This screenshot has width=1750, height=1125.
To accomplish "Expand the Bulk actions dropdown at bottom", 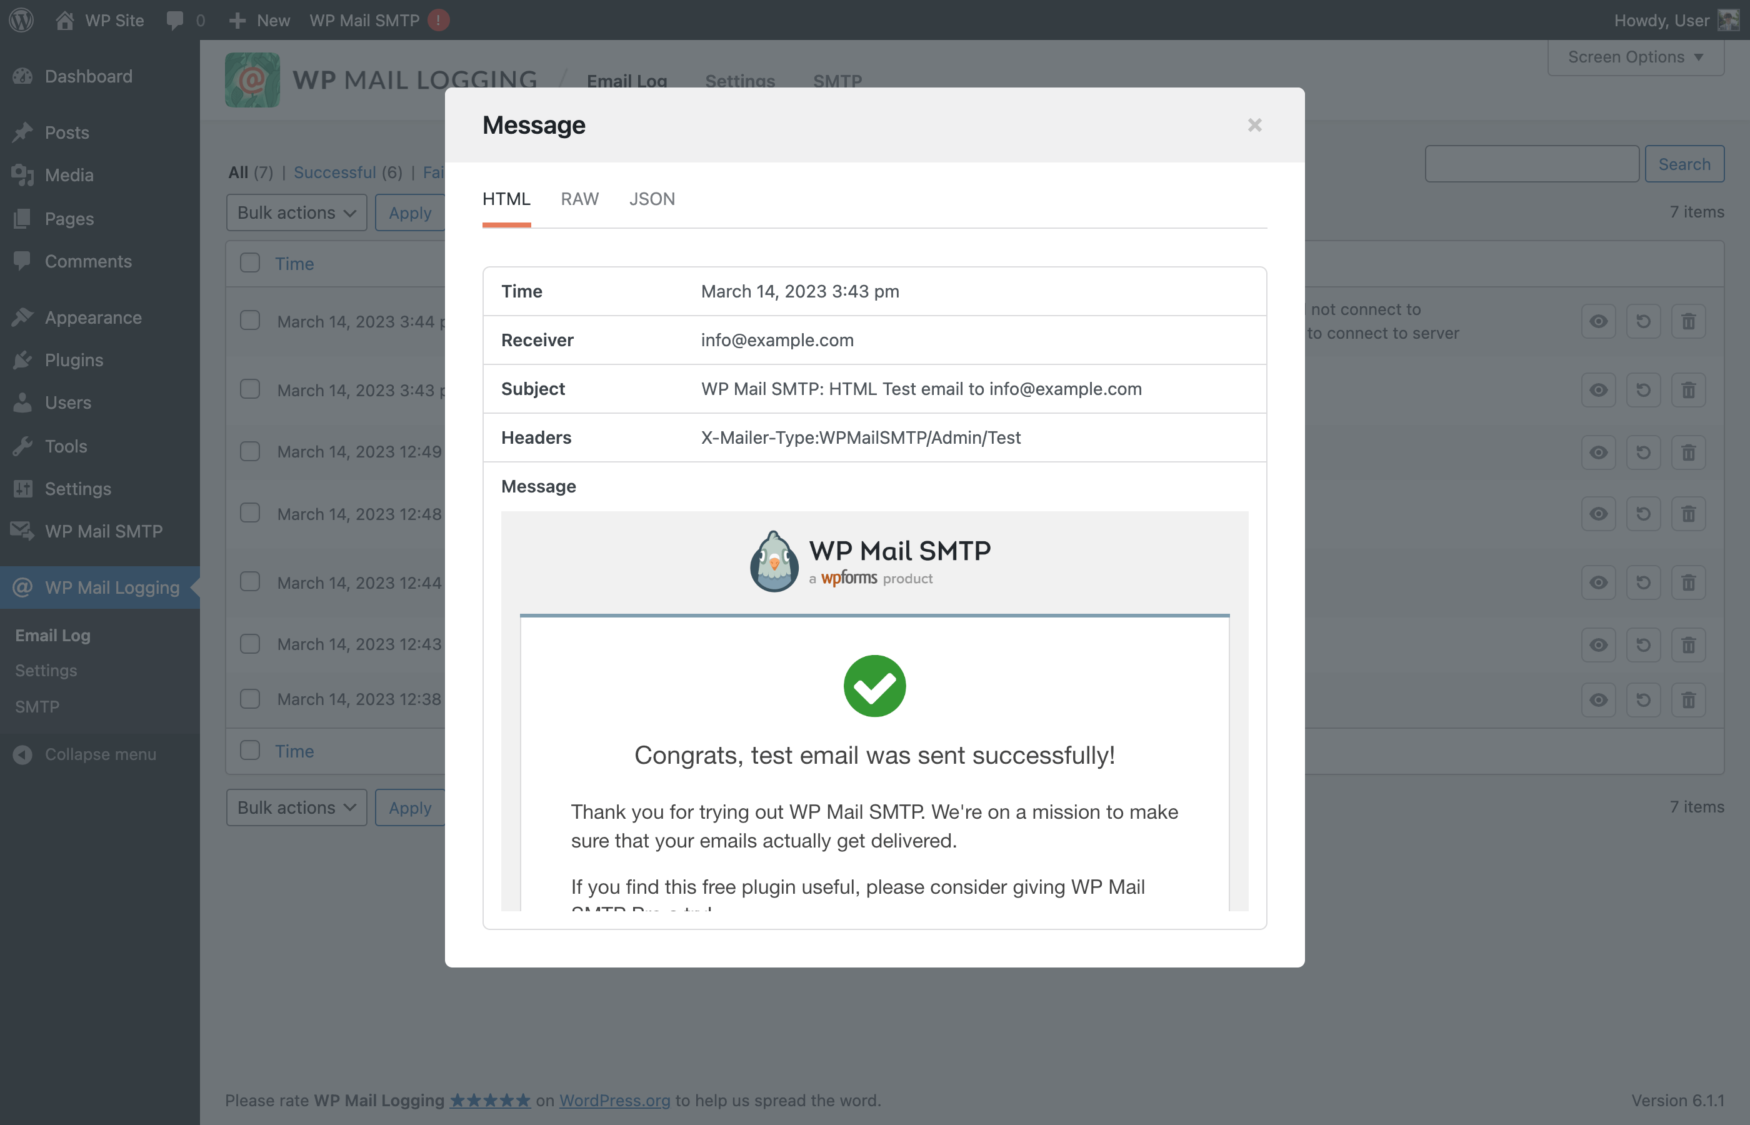I will tap(294, 806).
